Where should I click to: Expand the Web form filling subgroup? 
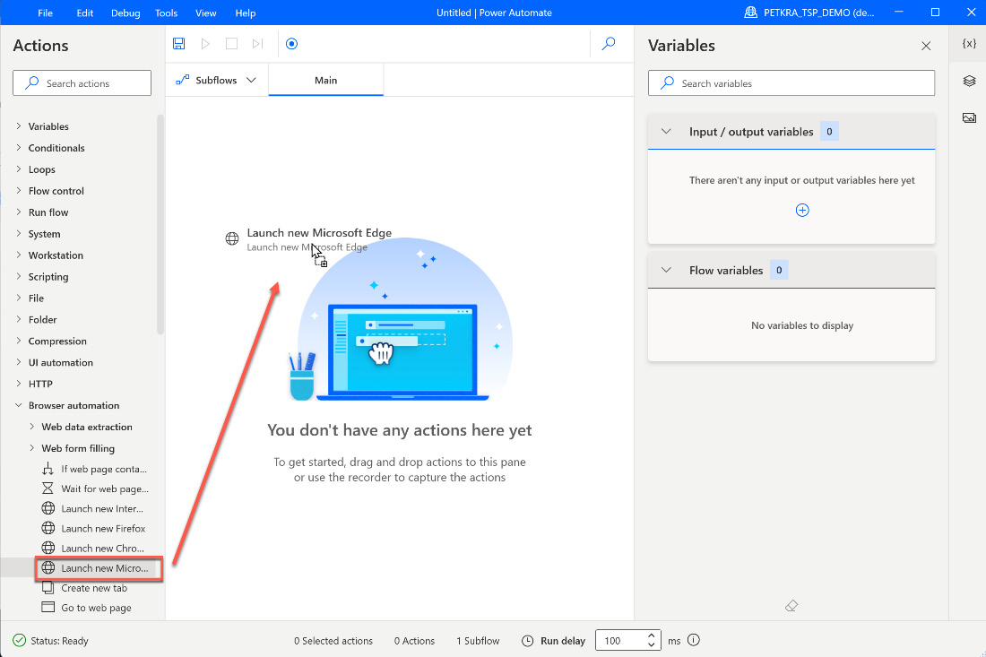pos(31,448)
